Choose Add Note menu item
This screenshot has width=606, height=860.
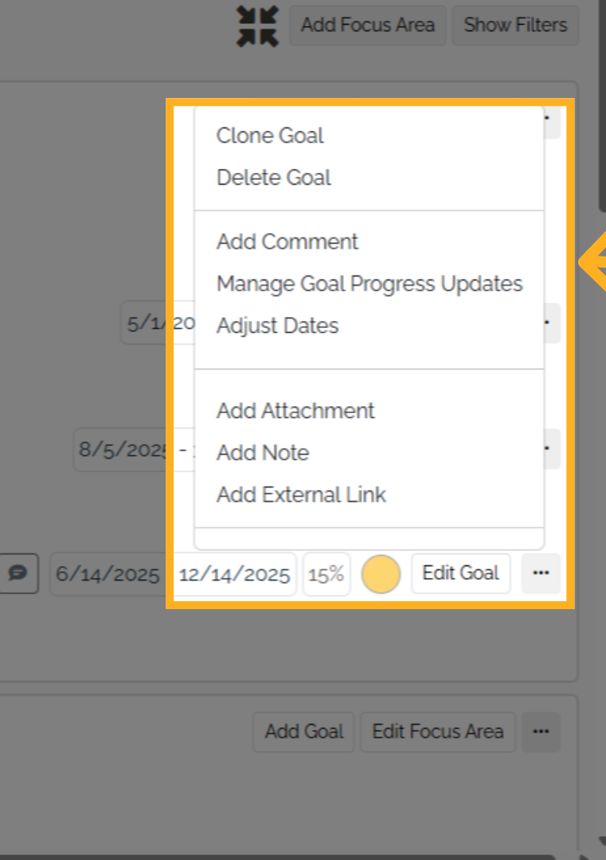263,453
